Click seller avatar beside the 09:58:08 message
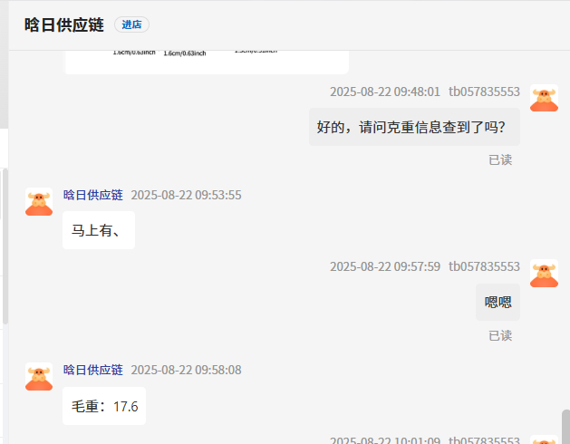This screenshot has width=570, height=444. pyautogui.click(x=39, y=377)
